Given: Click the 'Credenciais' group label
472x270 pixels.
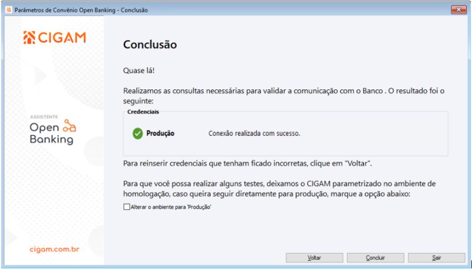Looking at the screenshot, I should (x=143, y=112).
